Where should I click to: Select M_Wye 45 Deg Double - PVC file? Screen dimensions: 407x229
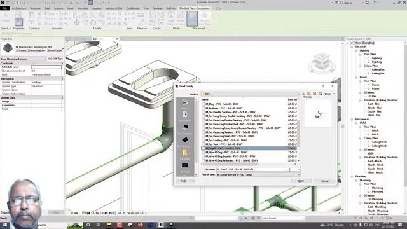pyautogui.click(x=230, y=156)
